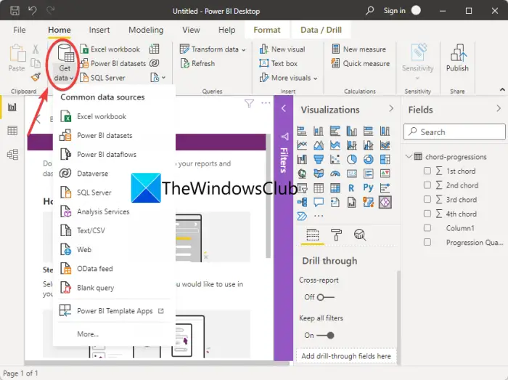The width and height of the screenshot is (508, 380).
Task: Click the filter funnel icon on canvas
Action: coord(249,103)
